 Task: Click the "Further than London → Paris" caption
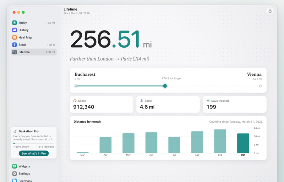(109, 59)
